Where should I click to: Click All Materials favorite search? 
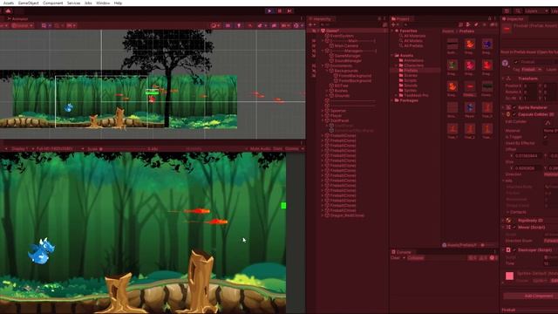(x=415, y=36)
